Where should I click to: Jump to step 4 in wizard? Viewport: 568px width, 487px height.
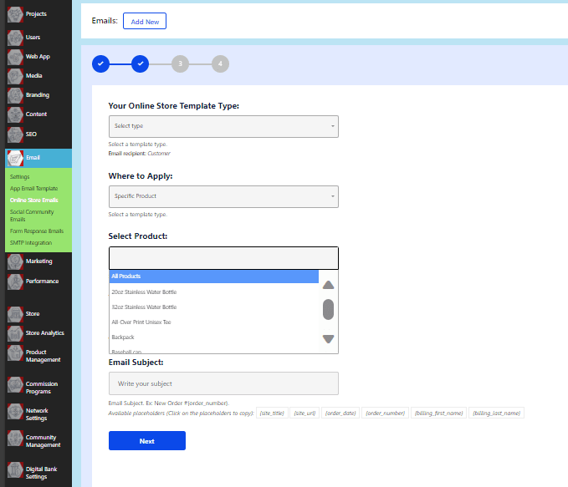coord(220,63)
